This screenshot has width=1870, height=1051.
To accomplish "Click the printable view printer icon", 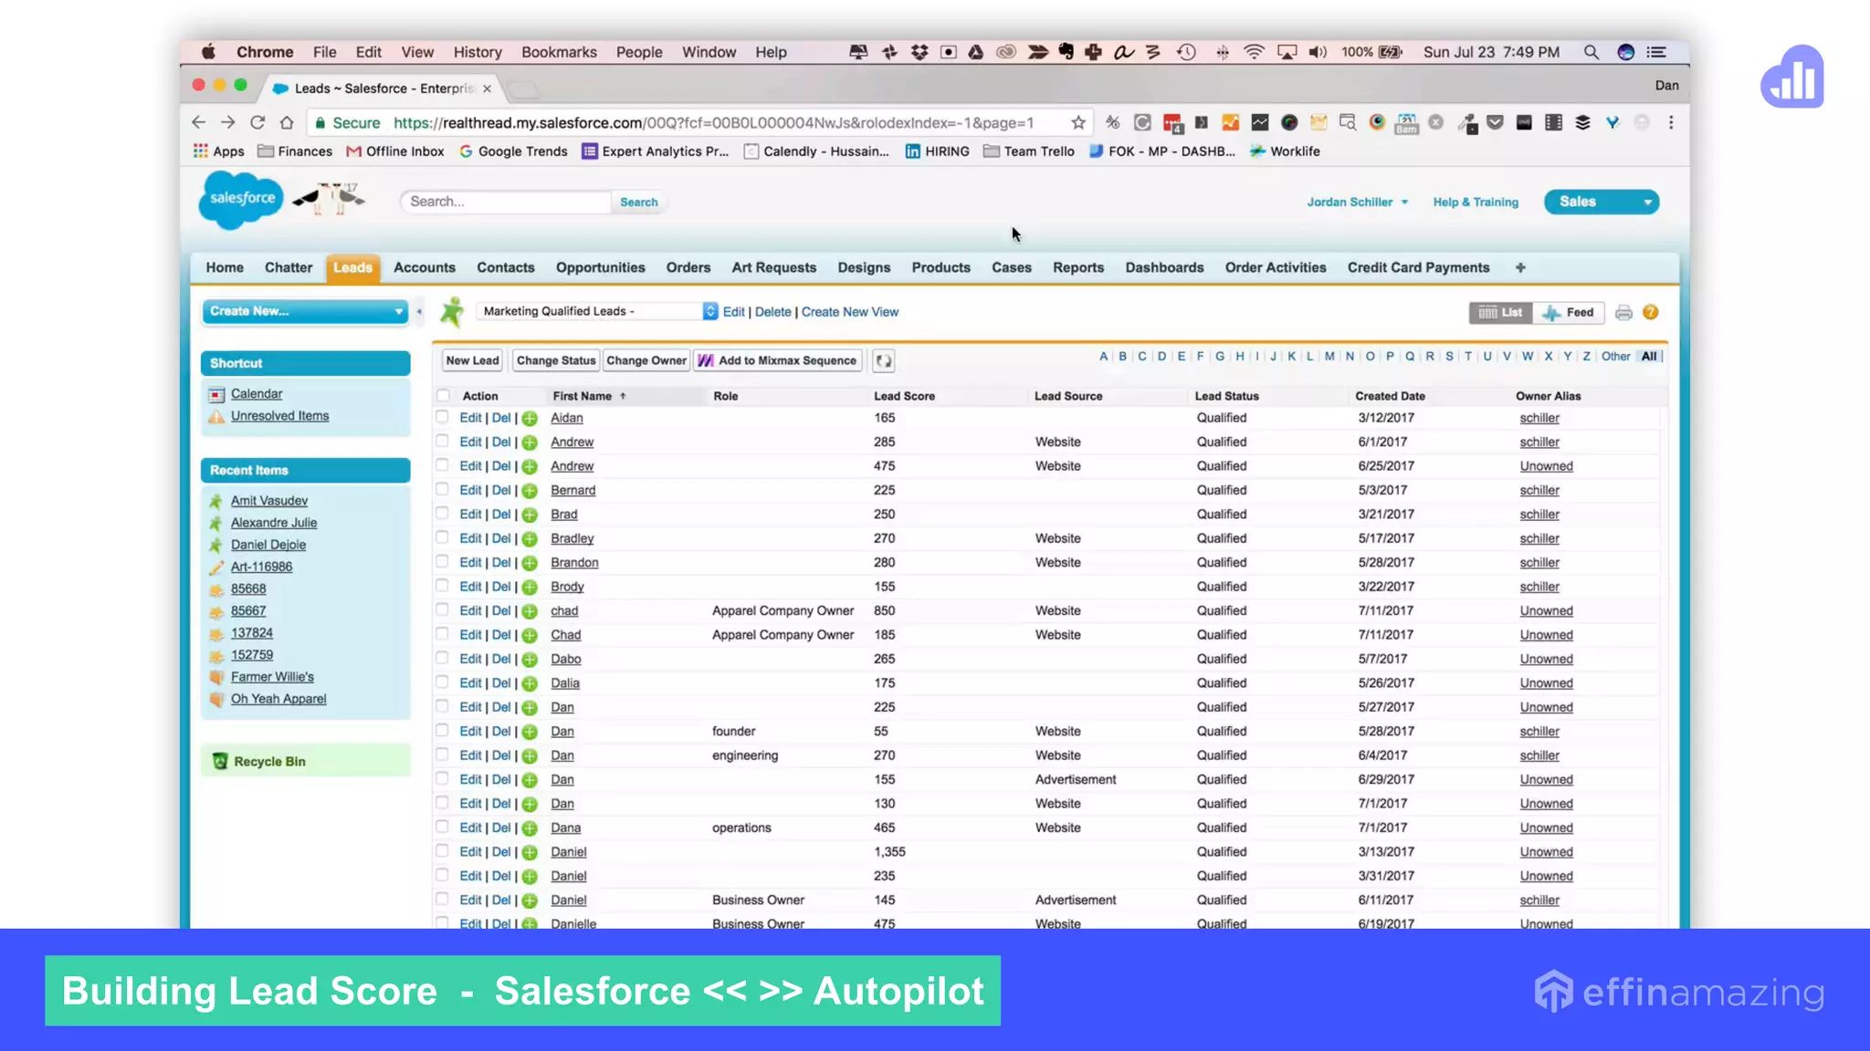I will coord(1623,313).
